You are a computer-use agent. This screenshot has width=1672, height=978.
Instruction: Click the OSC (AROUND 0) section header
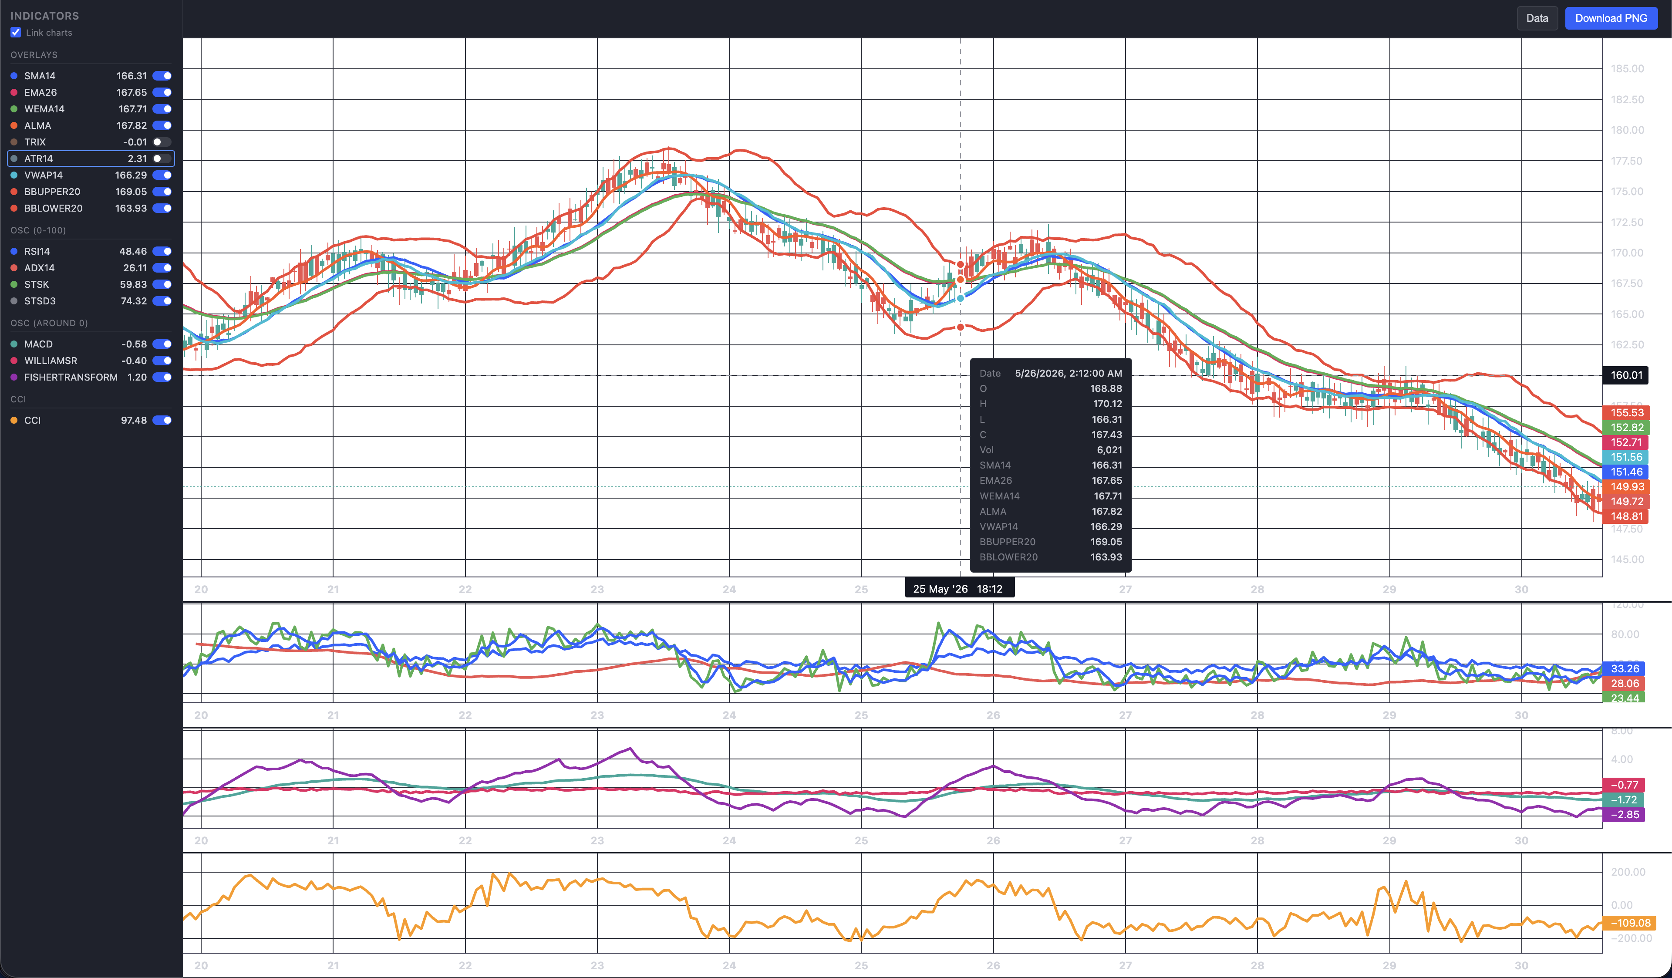(x=49, y=323)
